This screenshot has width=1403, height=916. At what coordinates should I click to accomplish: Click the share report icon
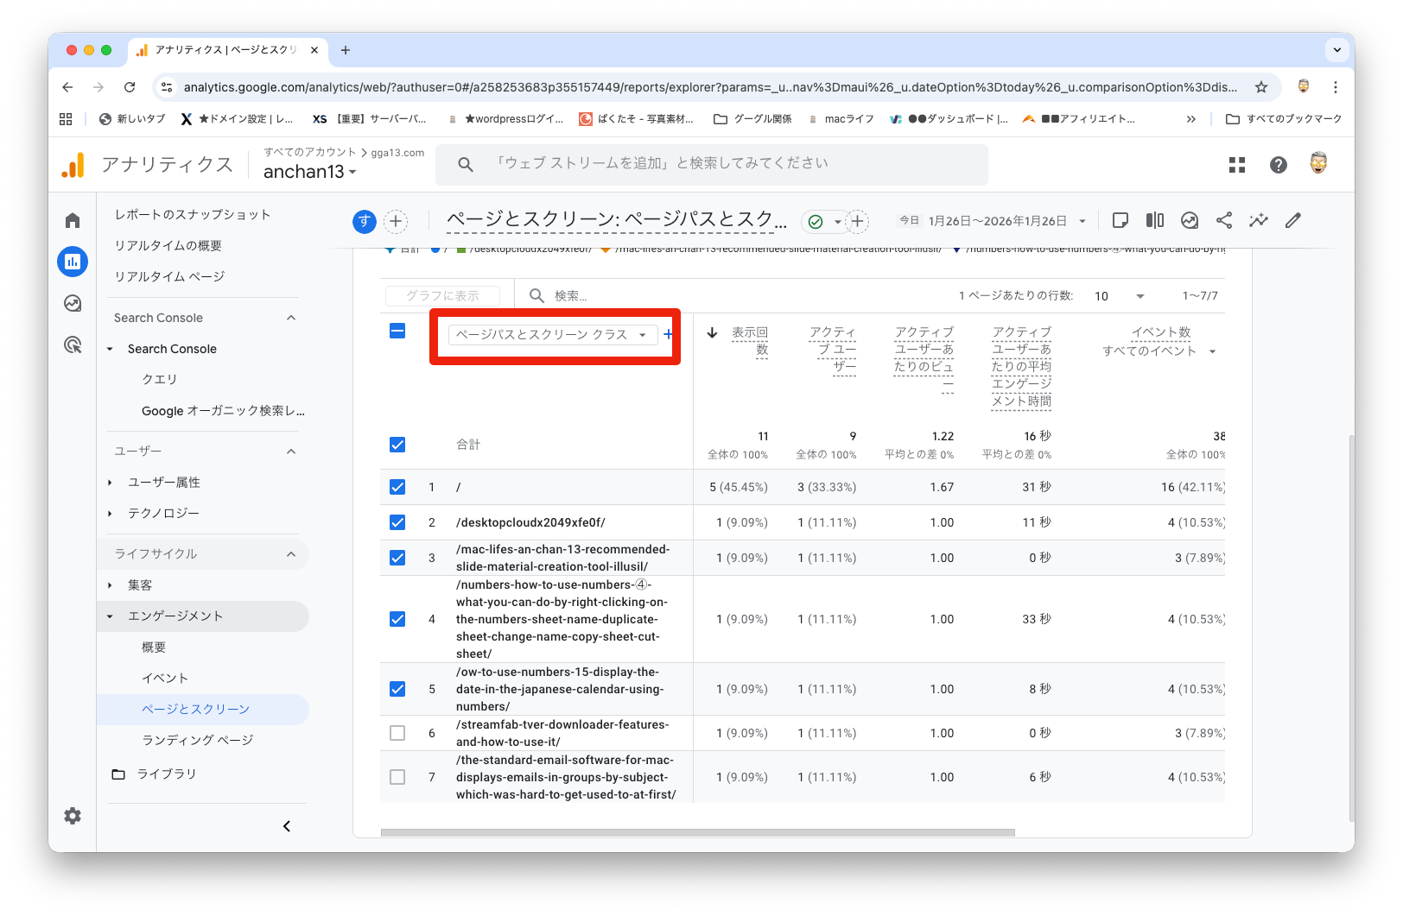[1224, 221]
